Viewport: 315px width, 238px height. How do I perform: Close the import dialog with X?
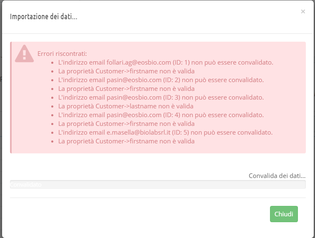[303, 12]
